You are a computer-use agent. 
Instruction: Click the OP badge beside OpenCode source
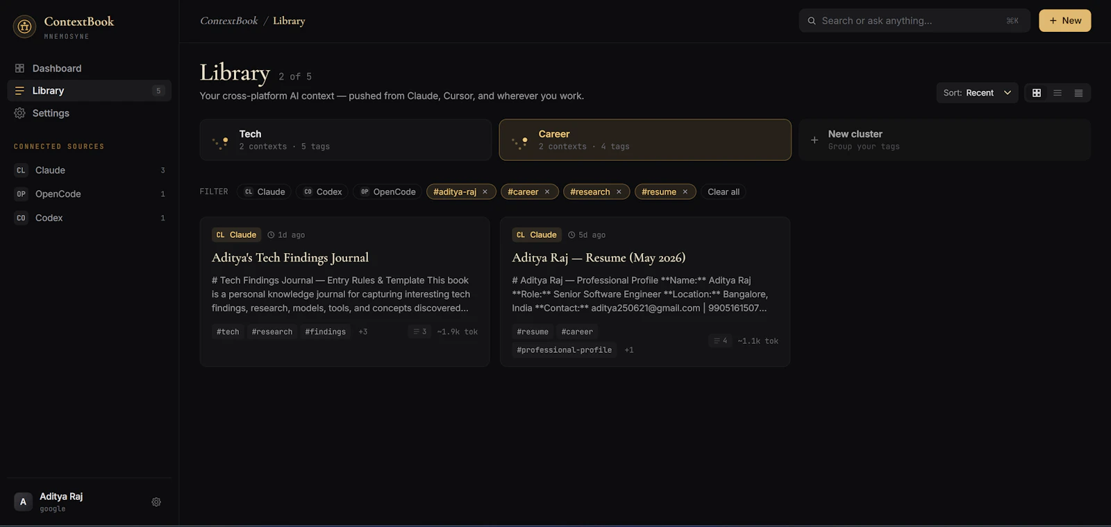[x=21, y=194]
